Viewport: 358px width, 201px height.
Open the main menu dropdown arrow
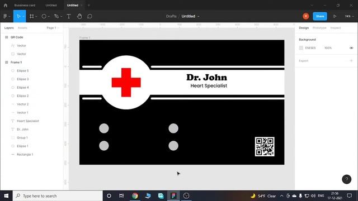tap(10, 16)
